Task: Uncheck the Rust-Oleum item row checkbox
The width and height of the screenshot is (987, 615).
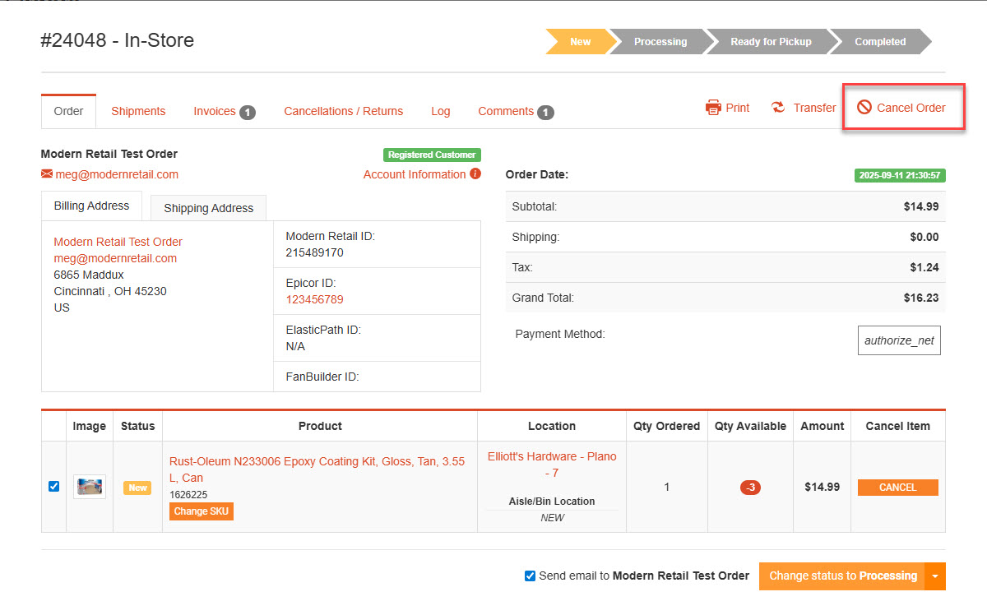Action: click(54, 487)
